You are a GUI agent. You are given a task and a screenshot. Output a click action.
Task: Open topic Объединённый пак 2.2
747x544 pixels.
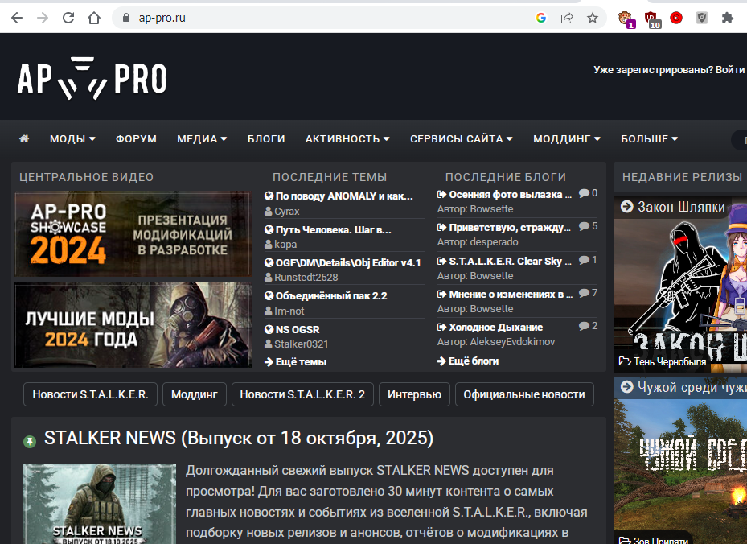pyautogui.click(x=331, y=295)
